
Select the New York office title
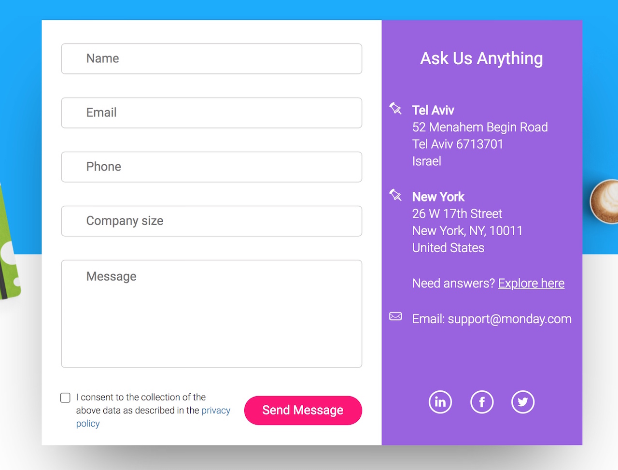(438, 197)
